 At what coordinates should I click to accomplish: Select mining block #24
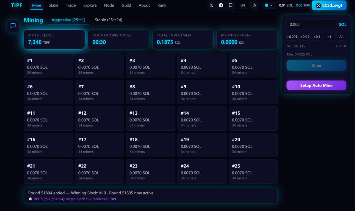pyautogui.click(x=202, y=171)
